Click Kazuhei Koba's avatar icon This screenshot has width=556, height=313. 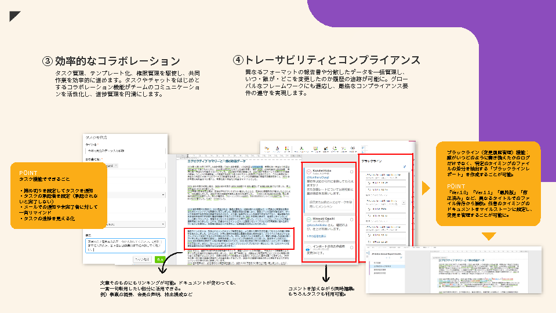click(x=308, y=173)
